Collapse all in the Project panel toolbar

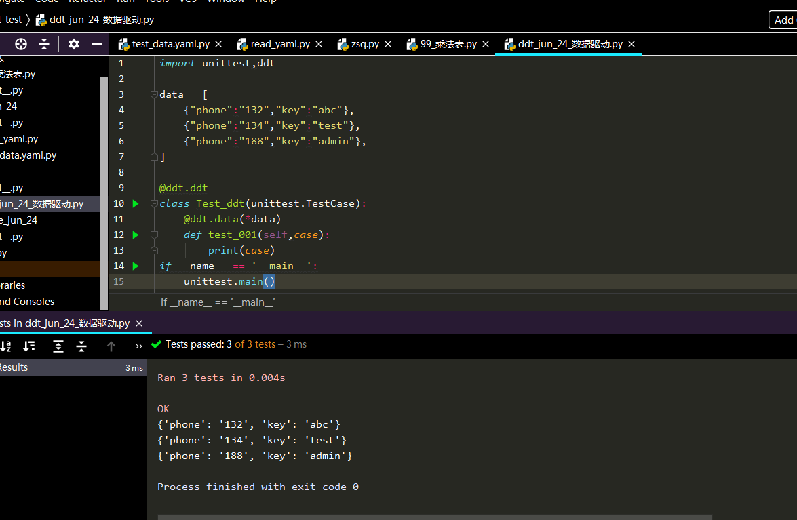(x=44, y=44)
